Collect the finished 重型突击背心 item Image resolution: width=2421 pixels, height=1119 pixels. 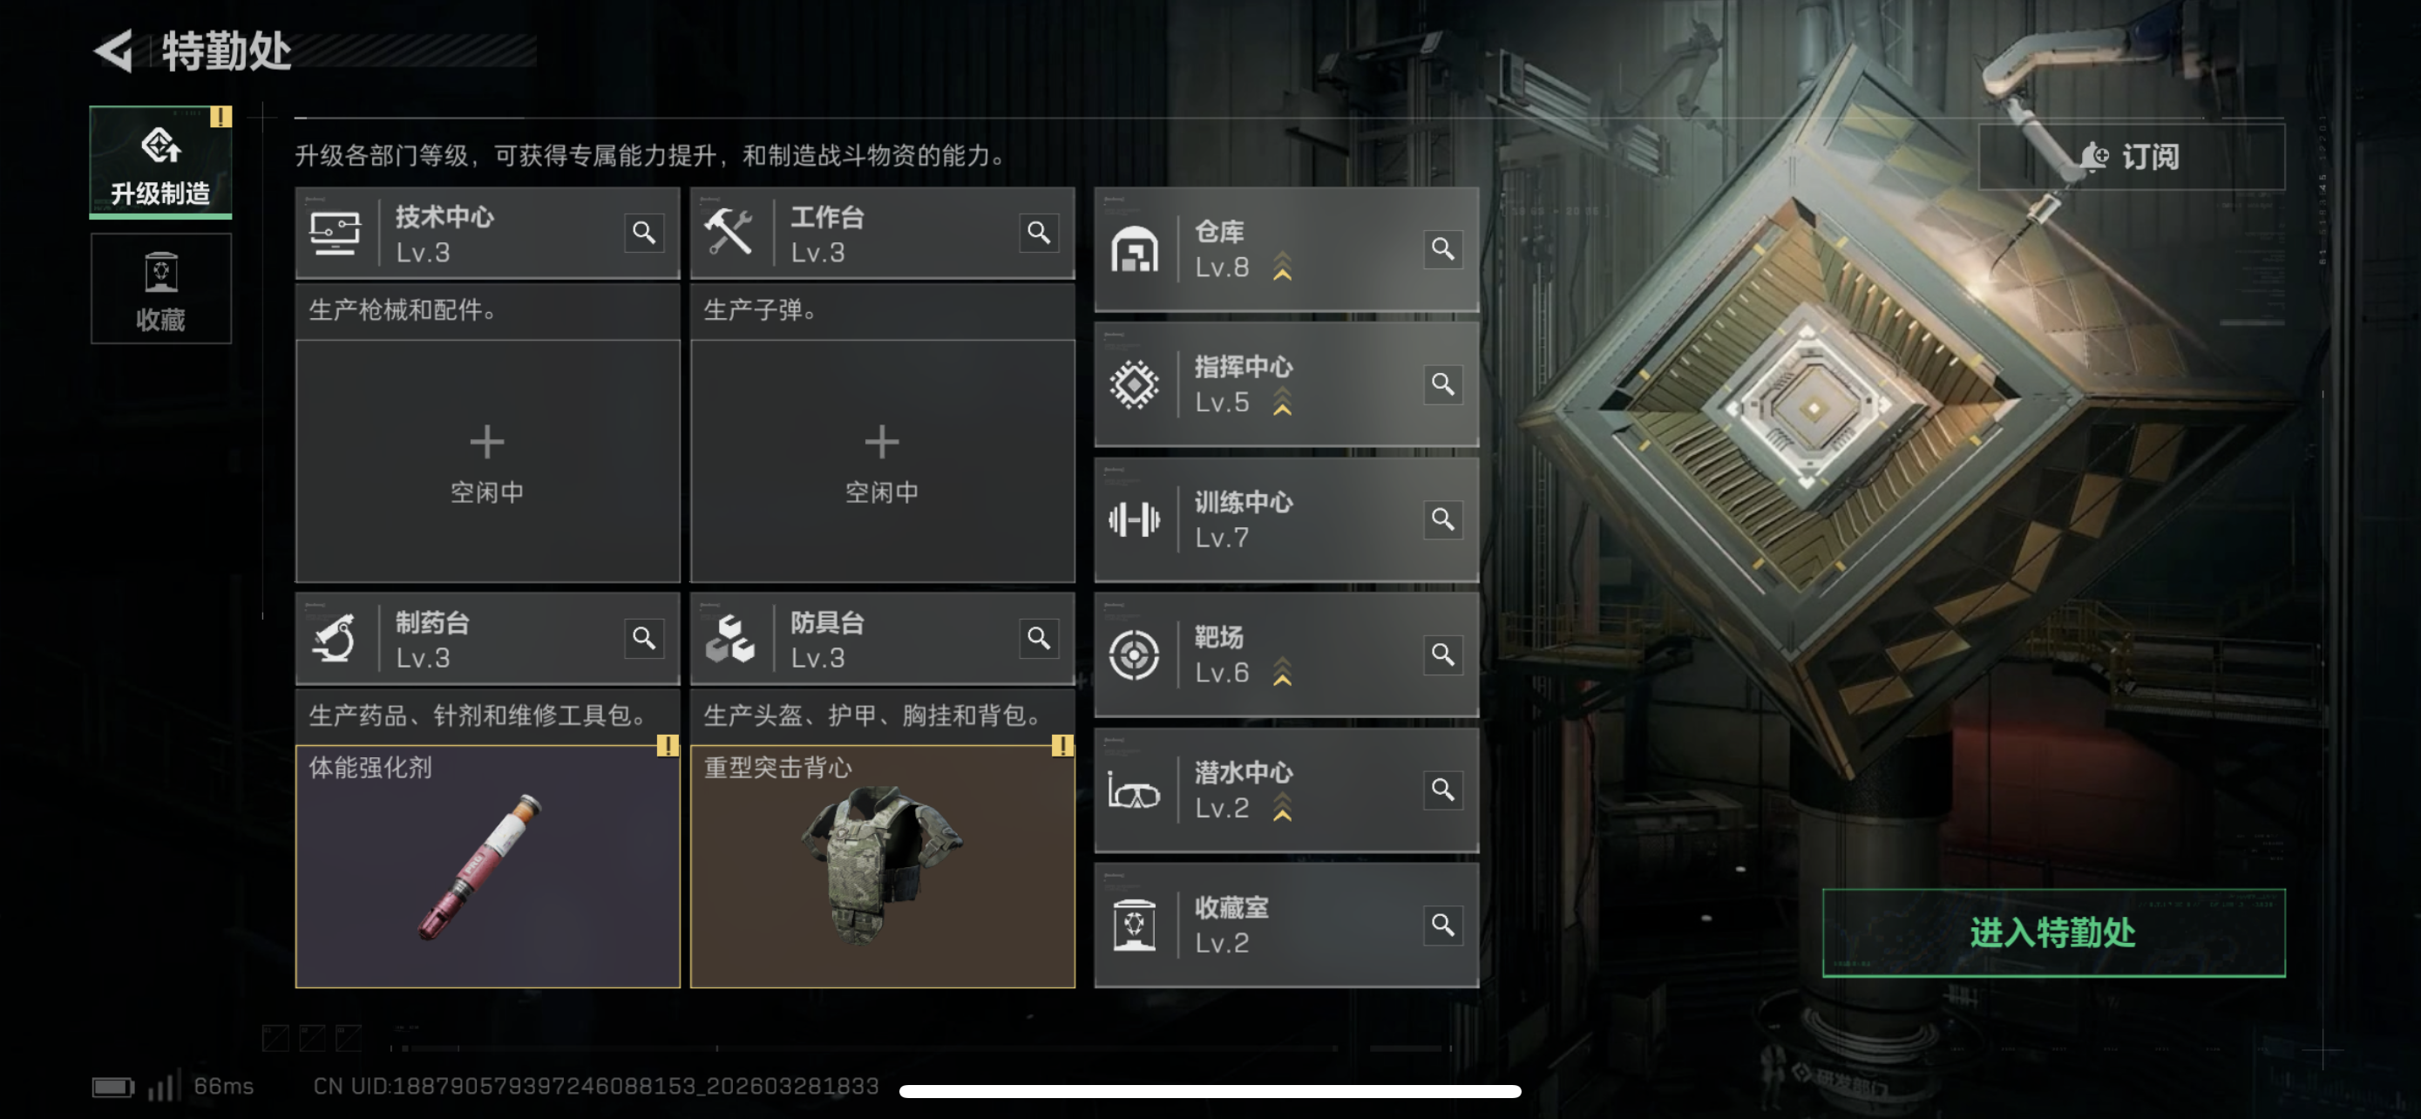click(x=882, y=866)
